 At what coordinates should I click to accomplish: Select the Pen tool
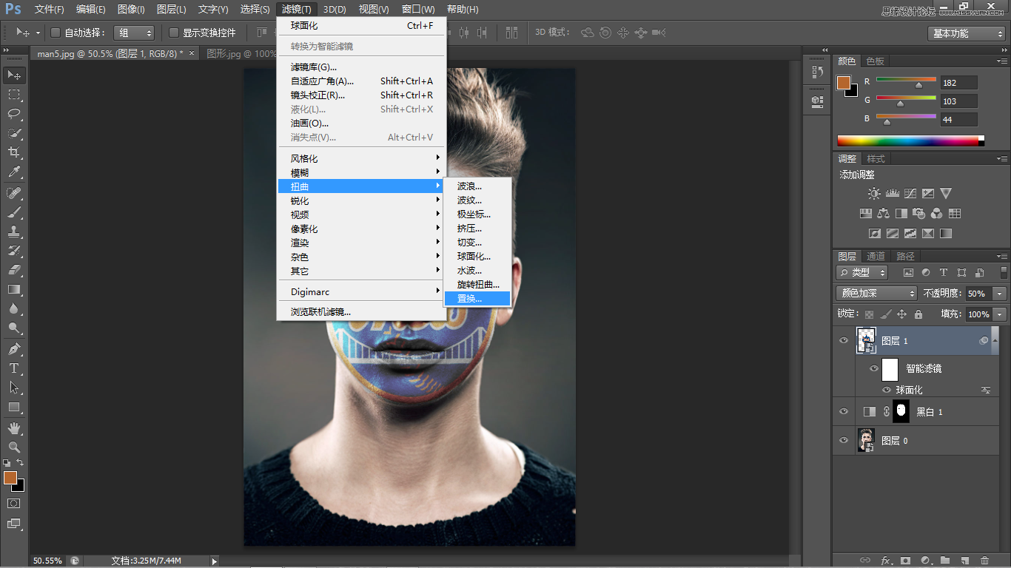click(x=14, y=349)
